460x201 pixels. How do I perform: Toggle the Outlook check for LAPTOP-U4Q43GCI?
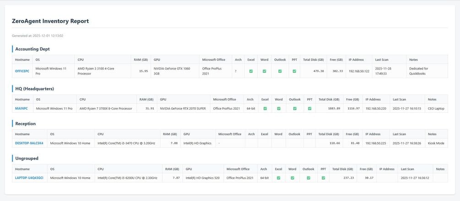click(x=308, y=178)
